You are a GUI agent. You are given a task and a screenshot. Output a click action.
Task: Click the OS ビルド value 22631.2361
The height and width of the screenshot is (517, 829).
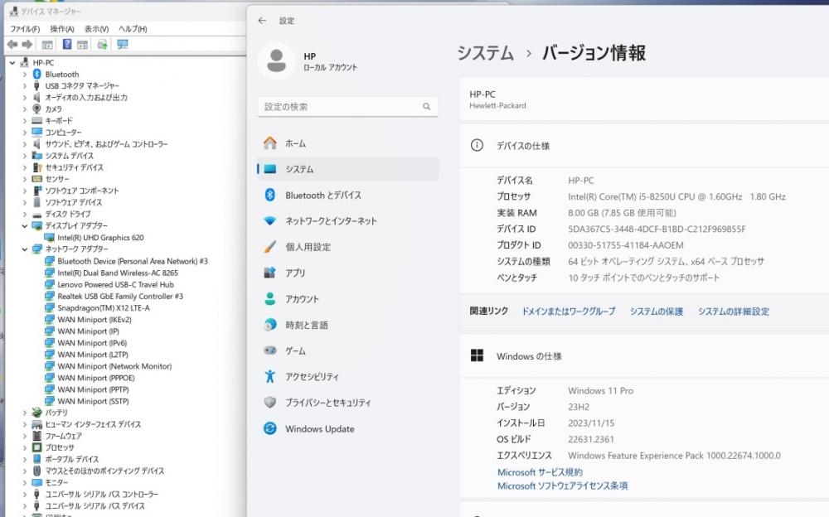(590, 439)
